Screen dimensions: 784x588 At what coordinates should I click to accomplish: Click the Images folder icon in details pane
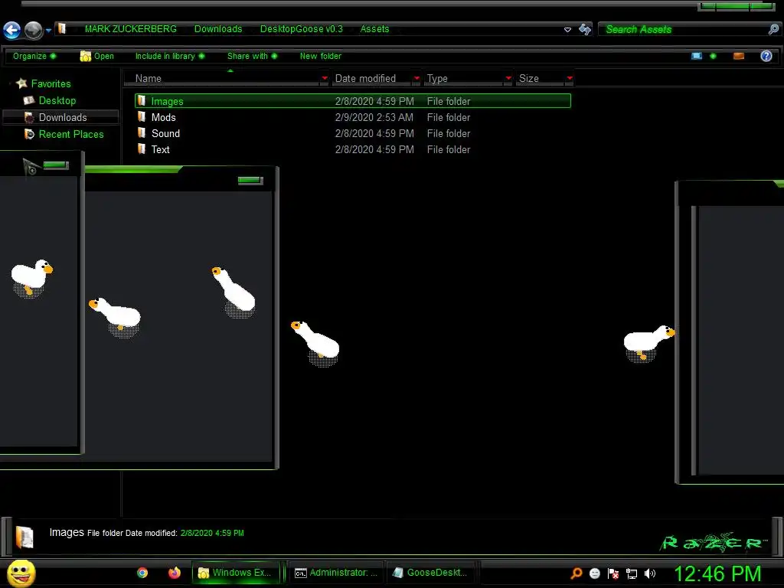[x=24, y=537]
